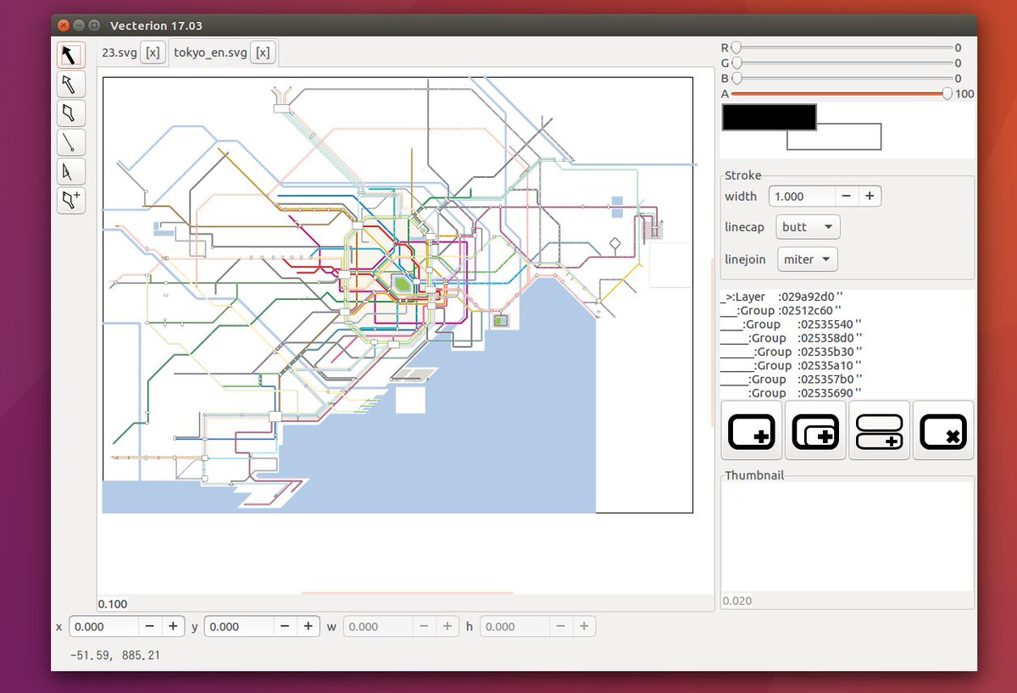Click the 0.020 thumbnail scale text
The width and height of the screenshot is (1017, 693).
point(737,601)
